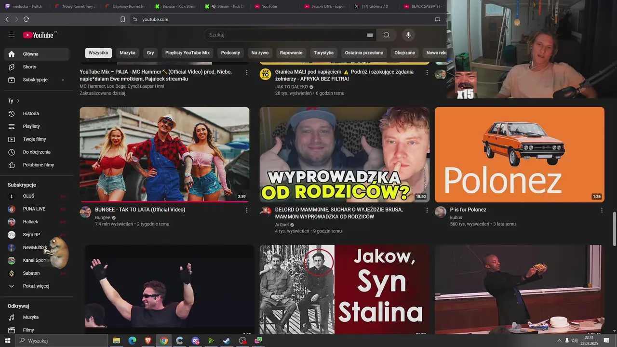Open Sejm RP subscription channel
This screenshot has height=347, width=617.
[x=37, y=235]
